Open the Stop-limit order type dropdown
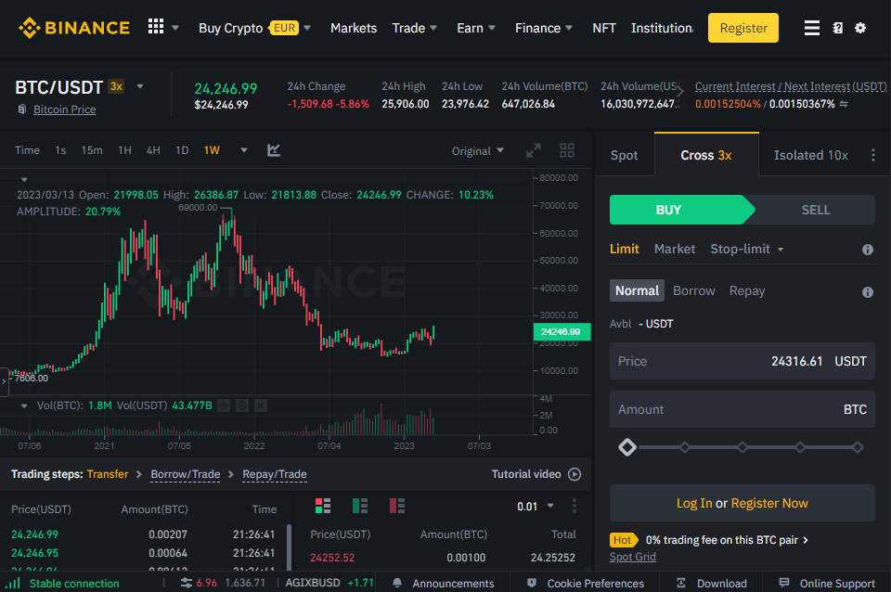 746,249
